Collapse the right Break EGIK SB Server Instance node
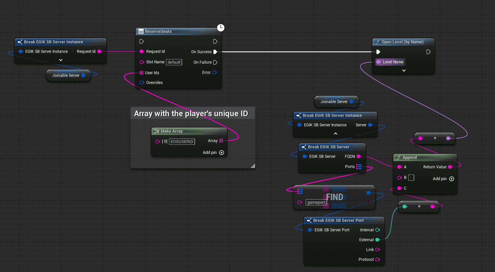 (x=336, y=134)
